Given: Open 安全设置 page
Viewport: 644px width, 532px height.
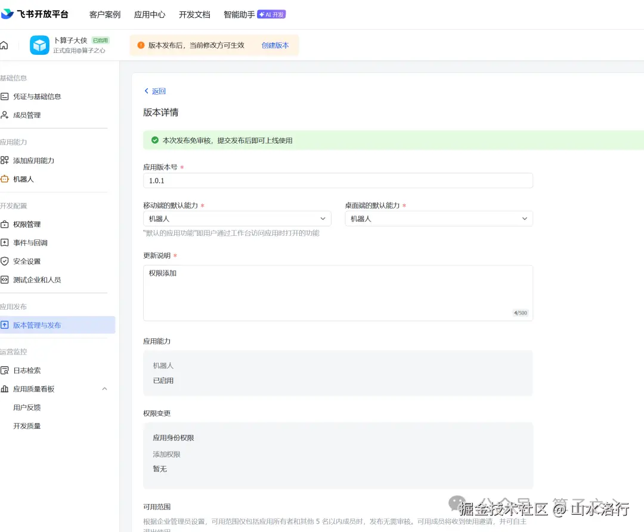Looking at the screenshot, I should (27, 262).
